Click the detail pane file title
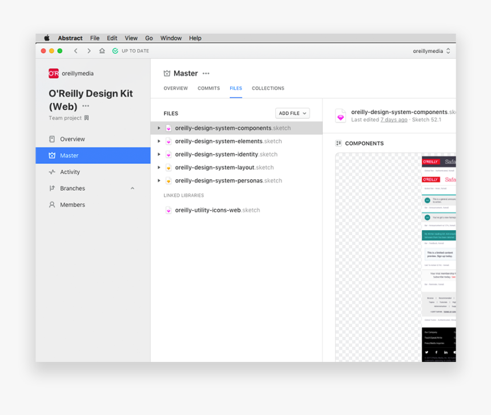This screenshot has width=491, height=415. click(x=403, y=112)
